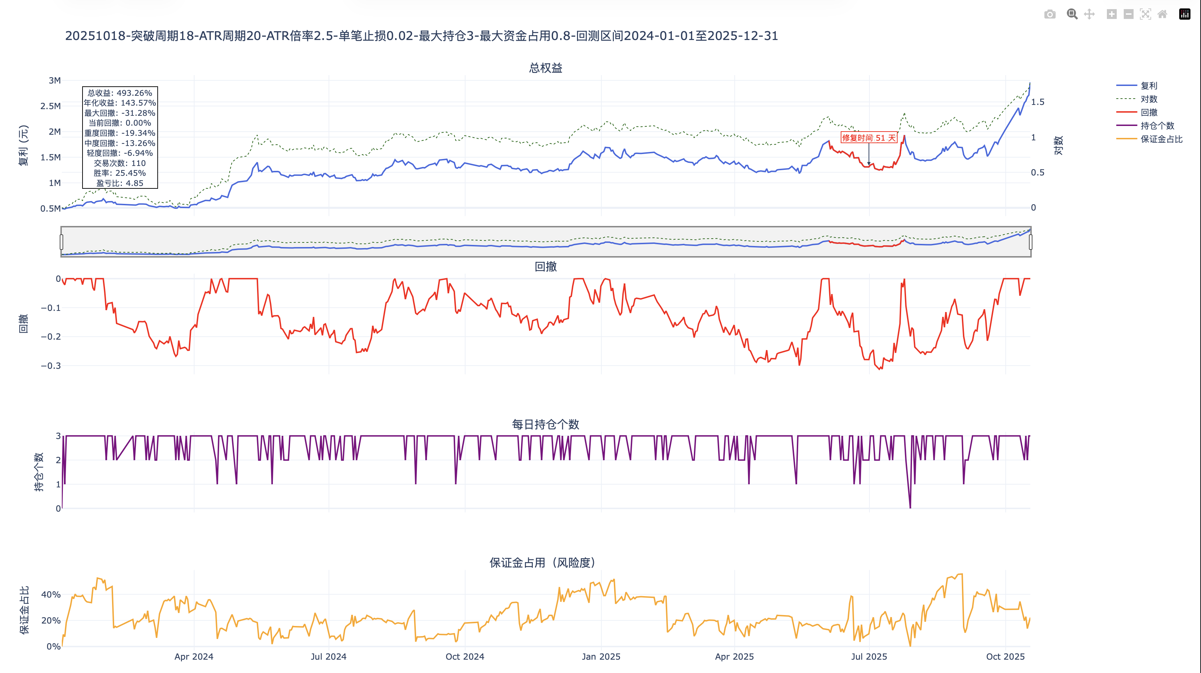Screen dimensions: 1201x673
Task: Zoom out using the minus icon
Action: point(1128,14)
